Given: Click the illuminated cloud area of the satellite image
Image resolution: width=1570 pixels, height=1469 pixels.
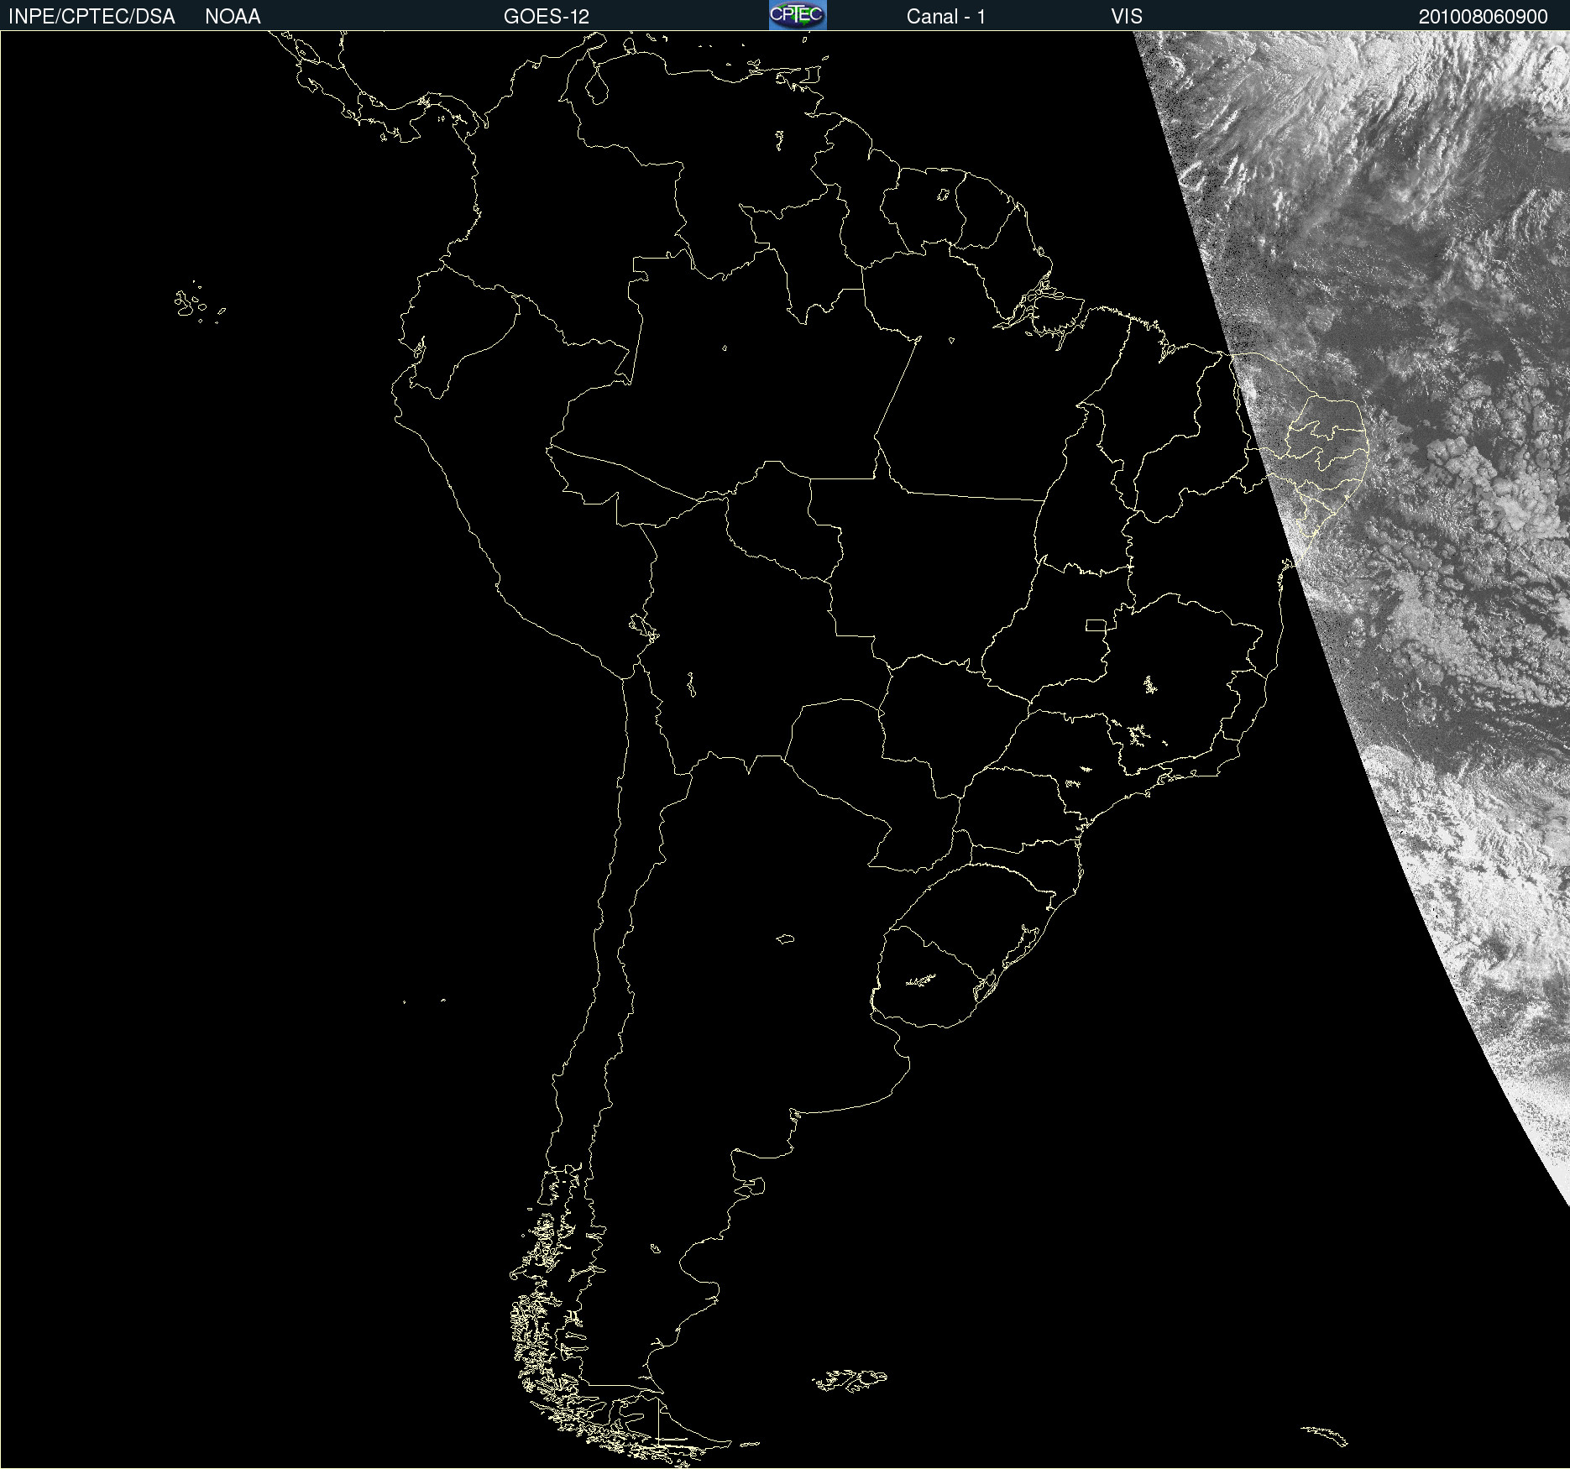Looking at the screenshot, I should 1427,504.
